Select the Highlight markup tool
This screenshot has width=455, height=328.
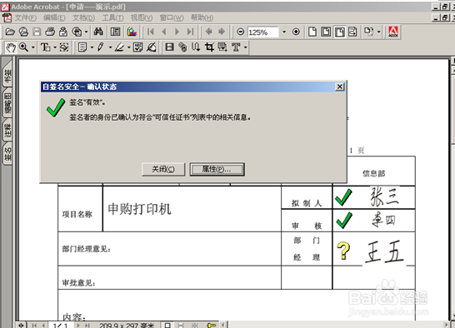point(119,47)
